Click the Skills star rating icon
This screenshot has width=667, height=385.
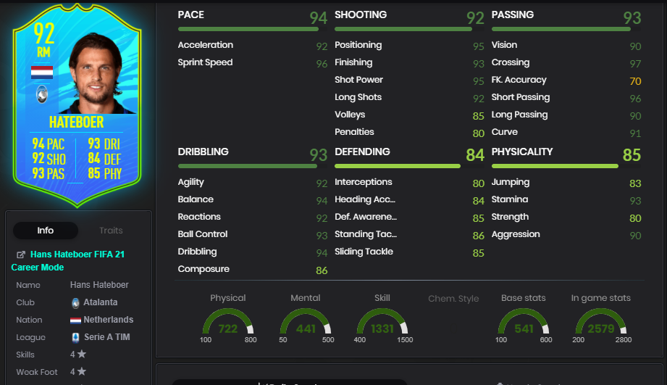pyautogui.click(x=82, y=354)
